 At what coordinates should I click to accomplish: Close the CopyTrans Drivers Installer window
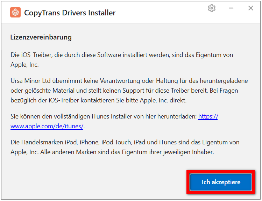click(251, 8)
